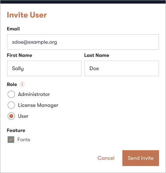
Task: Choose the License Manager radio button
Action: pyautogui.click(x=11, y=105)
